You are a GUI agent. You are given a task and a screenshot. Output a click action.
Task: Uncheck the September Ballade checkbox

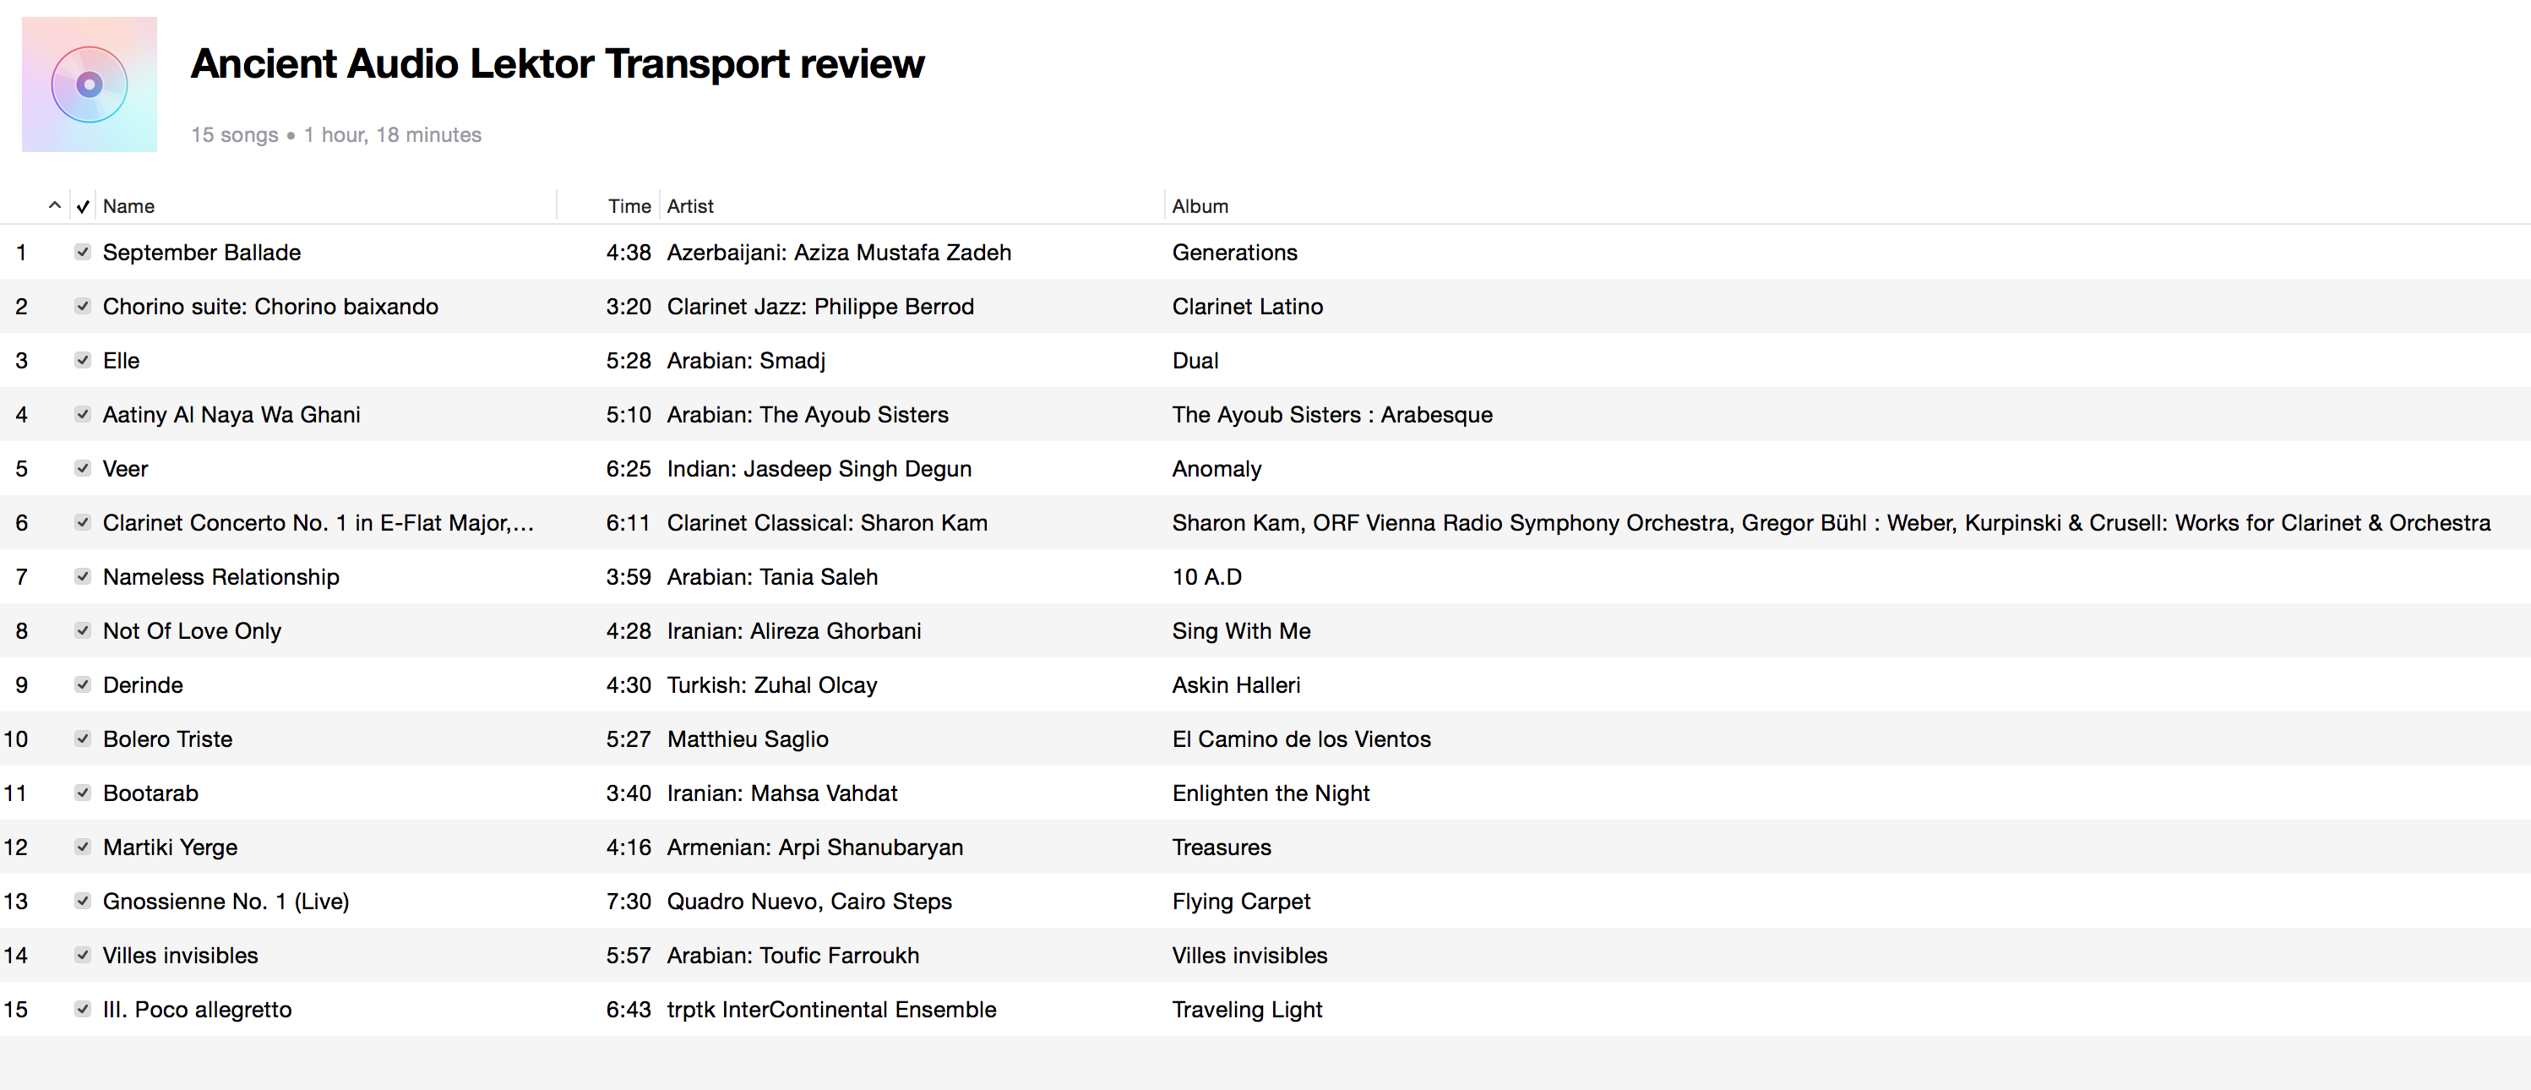(83, 252)
